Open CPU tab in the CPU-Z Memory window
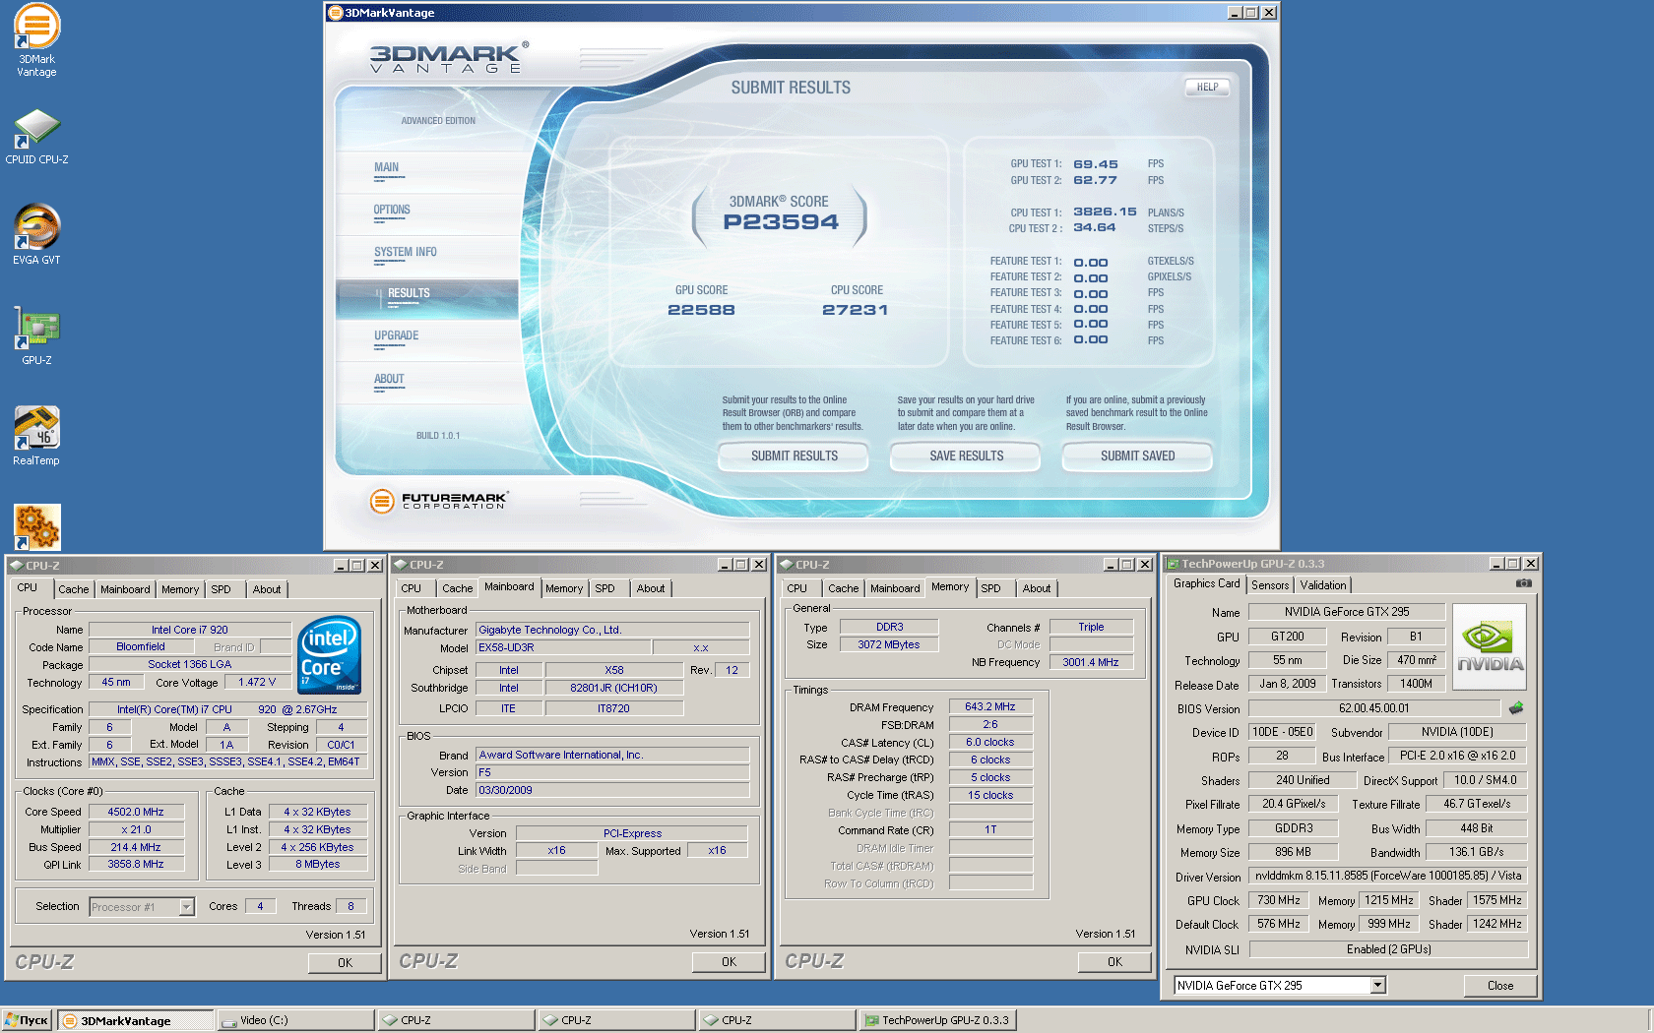 click(796, 588)
